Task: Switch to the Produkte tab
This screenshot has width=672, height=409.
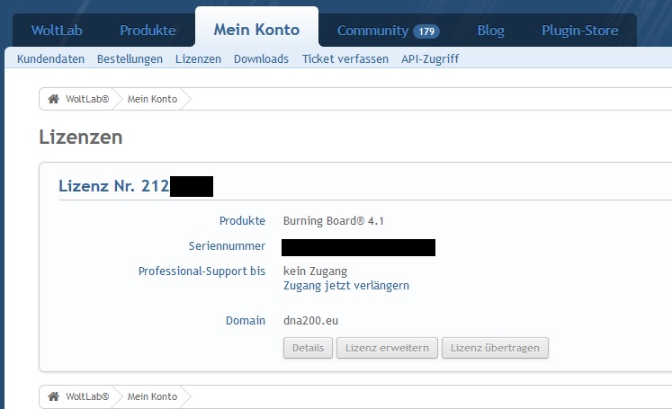Action: (148, 31)
